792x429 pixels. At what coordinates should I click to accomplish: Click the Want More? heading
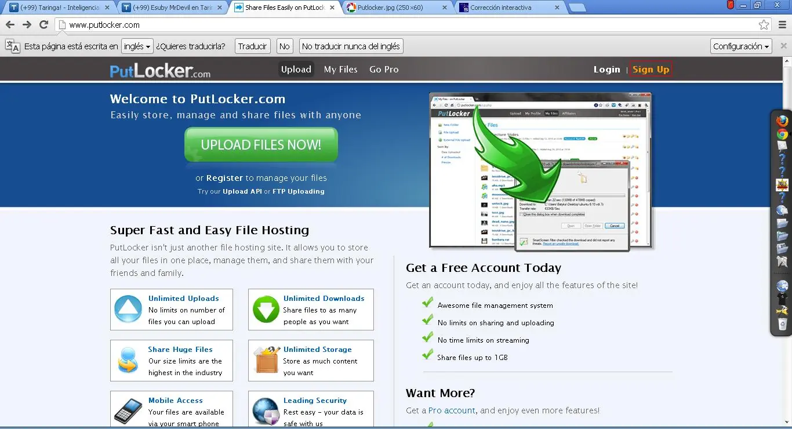tap(440, 393)
